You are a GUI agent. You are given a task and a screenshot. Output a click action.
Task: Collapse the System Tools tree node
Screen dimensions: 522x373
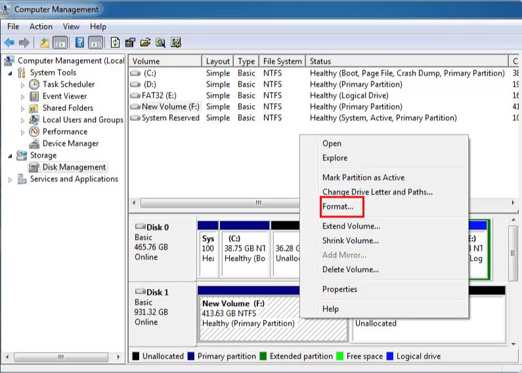tap(11, 73)
